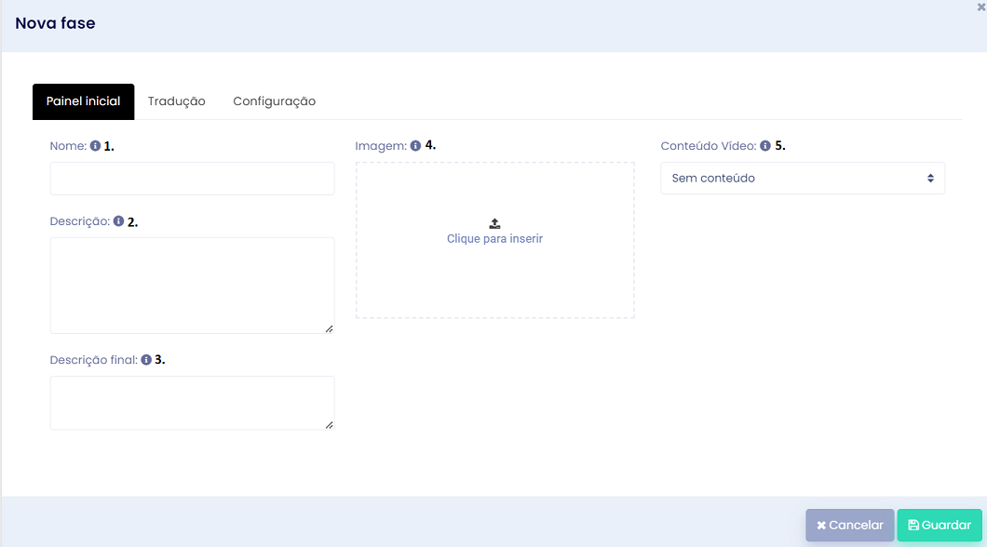Open the Configuração tab
Screen dimensions: 987x547
(275, 101)
